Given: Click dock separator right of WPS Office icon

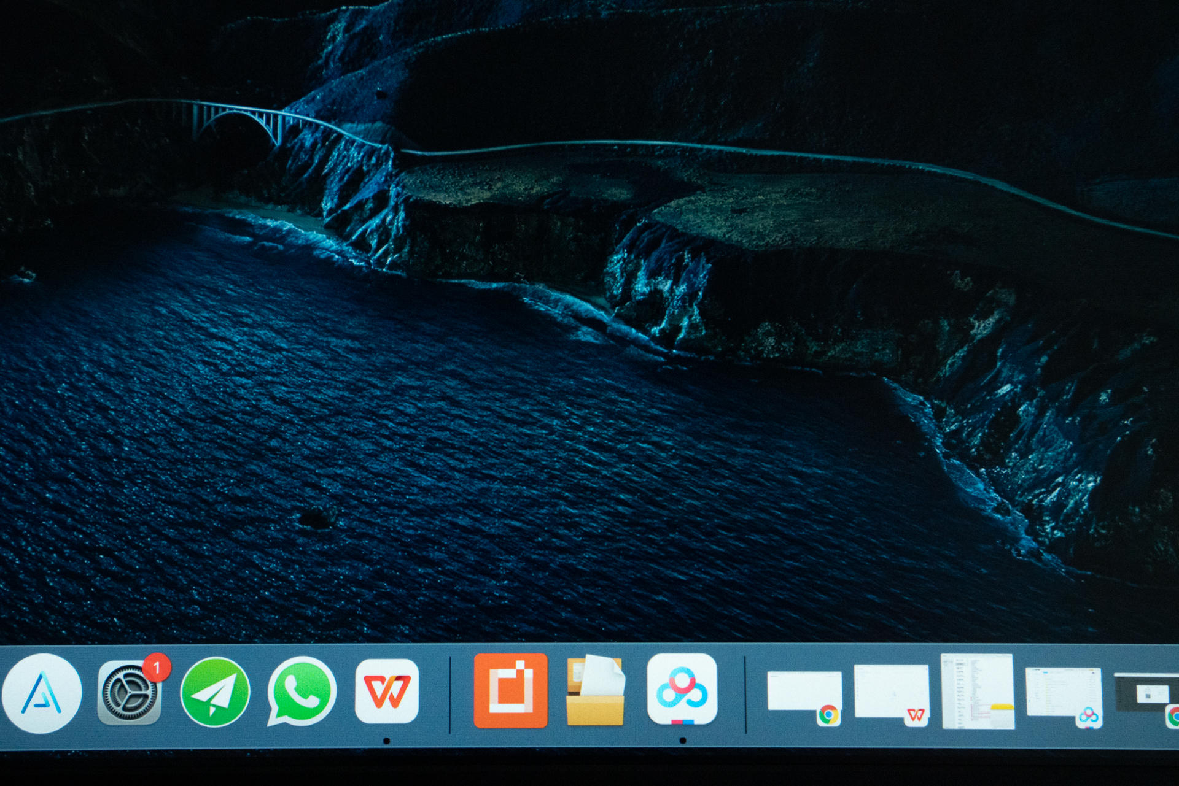Looking at the screenshot, I should coord(450,695).
